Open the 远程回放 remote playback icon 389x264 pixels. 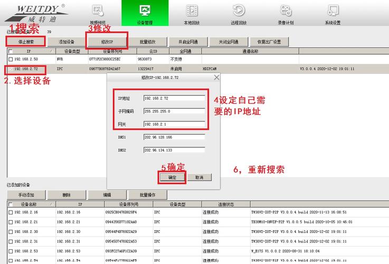239,11
